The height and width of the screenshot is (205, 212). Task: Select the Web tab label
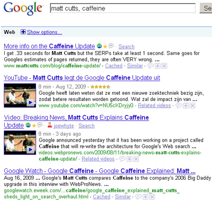(x=9, y=32)
